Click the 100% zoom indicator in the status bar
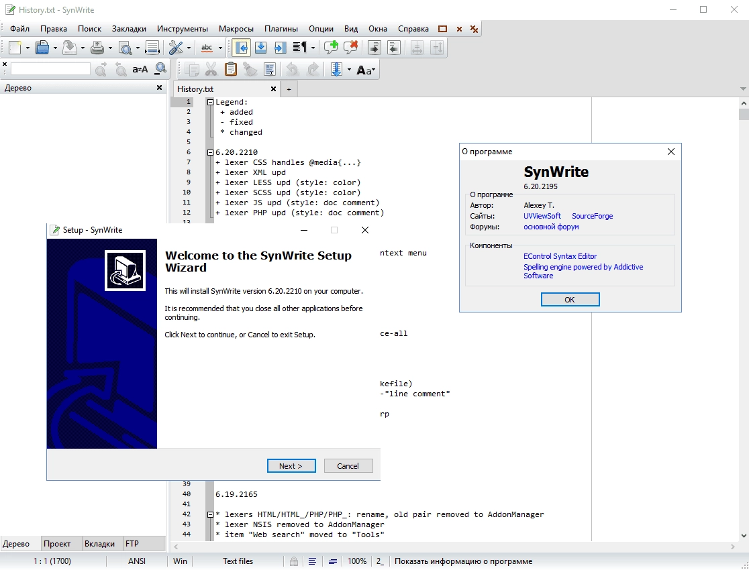This screenshot has height=570, width=749. (357, 561)
